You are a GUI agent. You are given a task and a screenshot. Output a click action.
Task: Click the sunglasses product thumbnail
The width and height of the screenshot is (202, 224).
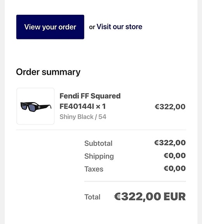pyautogui.click(x=35, y=106)
